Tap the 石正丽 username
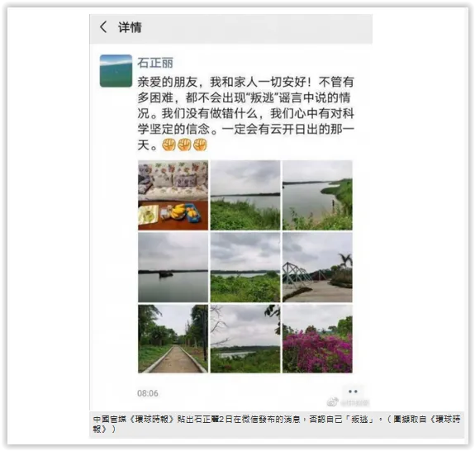This screenshot has width=475, height=451. 155,63
